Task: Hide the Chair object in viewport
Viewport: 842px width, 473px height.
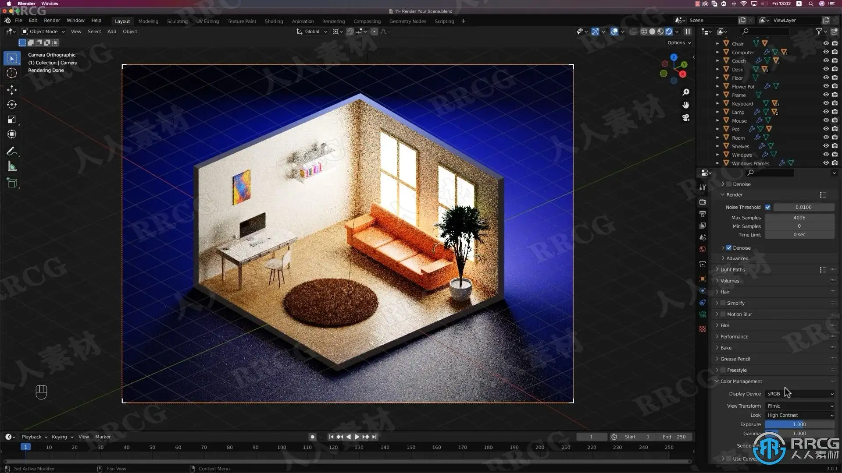Action: tap(826, 43)
